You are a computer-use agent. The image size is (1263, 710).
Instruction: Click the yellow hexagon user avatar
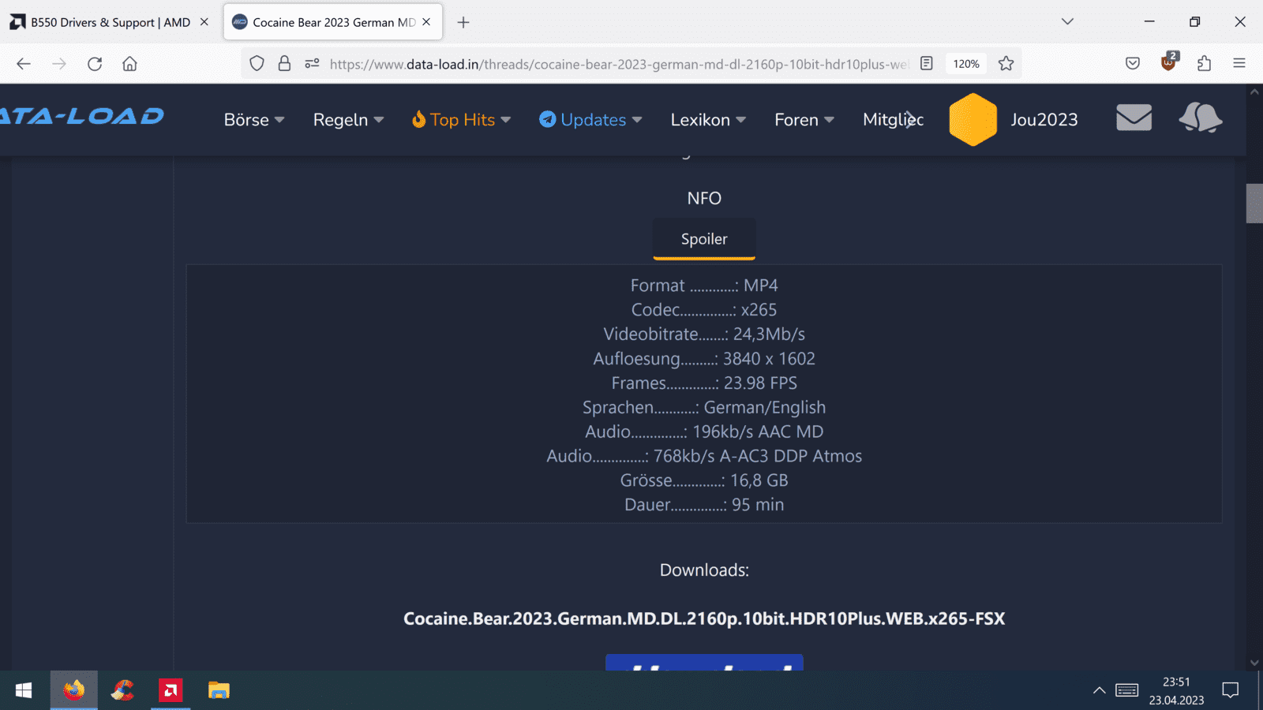point(973,120)
